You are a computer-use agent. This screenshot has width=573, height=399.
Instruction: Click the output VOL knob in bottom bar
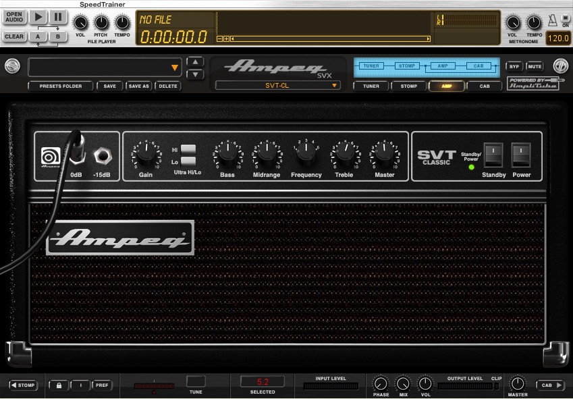[x=425, y=383]
